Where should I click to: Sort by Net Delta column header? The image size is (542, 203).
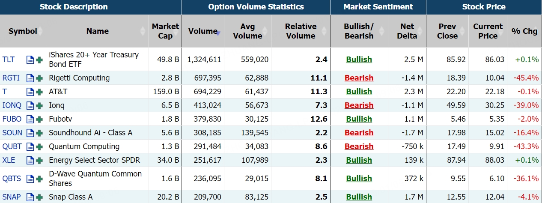[407, 31]
